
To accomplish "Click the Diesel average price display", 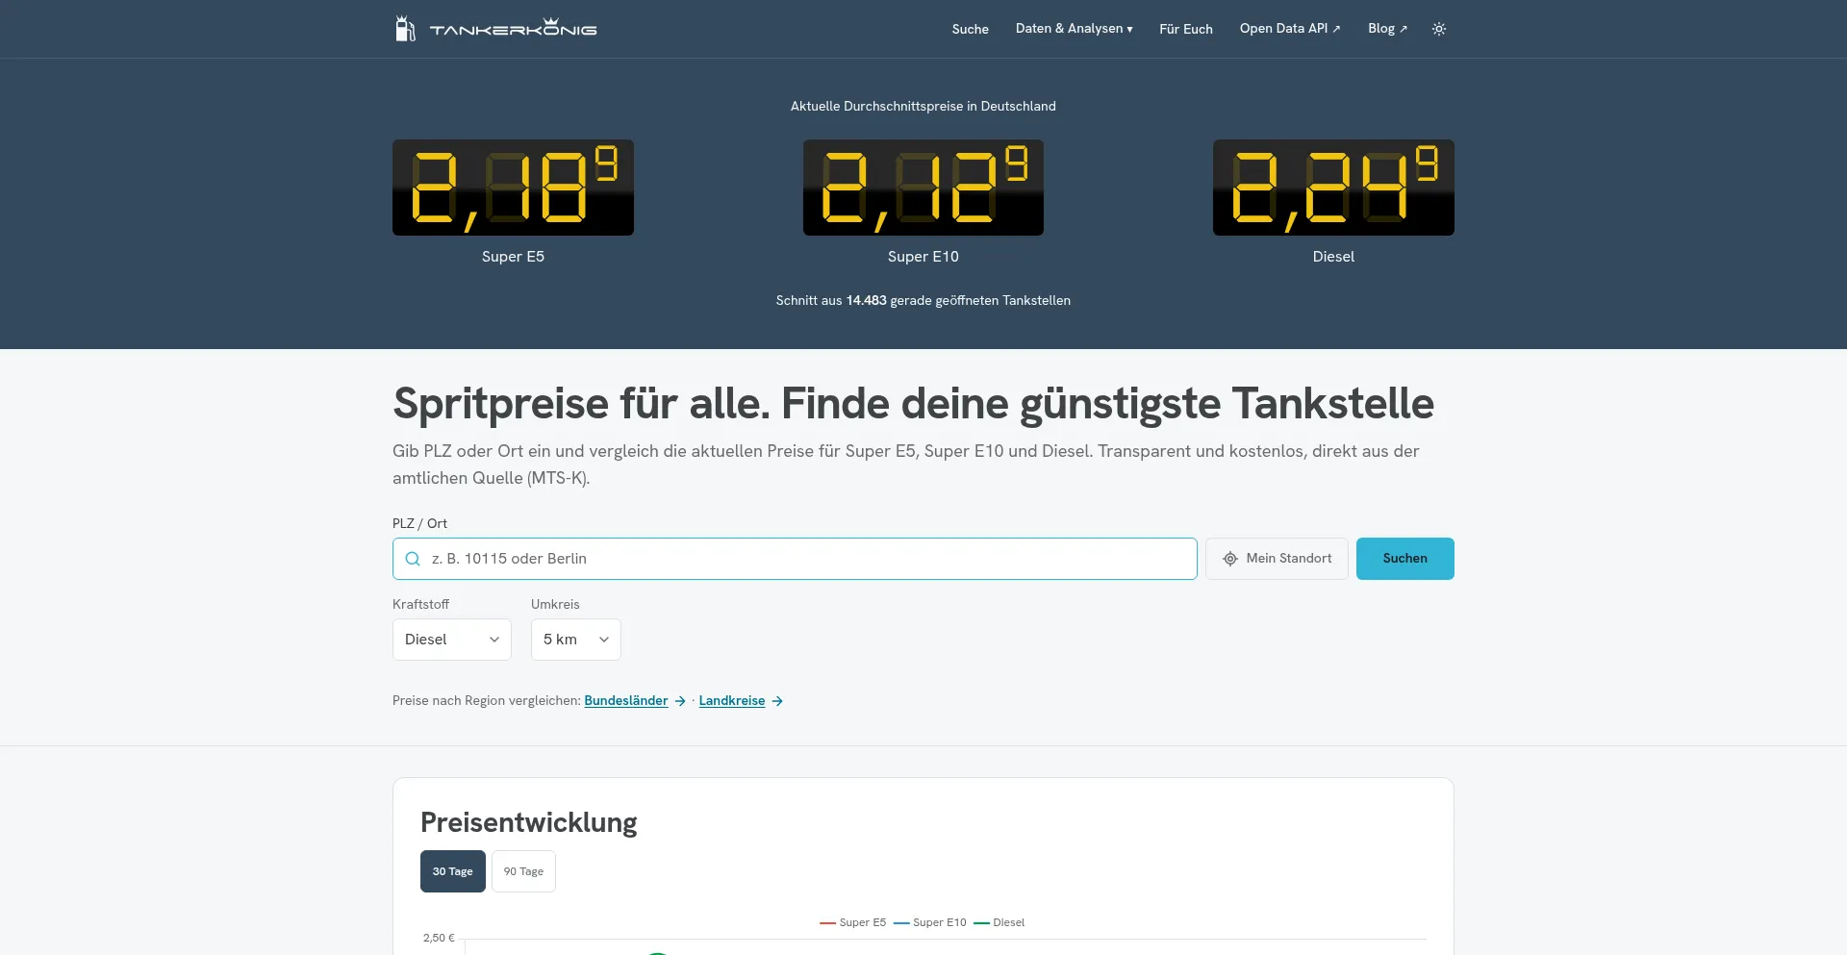I will [1333, 188].
